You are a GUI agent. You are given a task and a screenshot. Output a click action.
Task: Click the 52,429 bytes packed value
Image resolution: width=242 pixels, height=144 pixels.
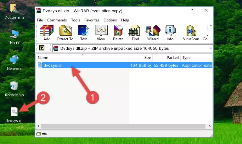[166, 65]
